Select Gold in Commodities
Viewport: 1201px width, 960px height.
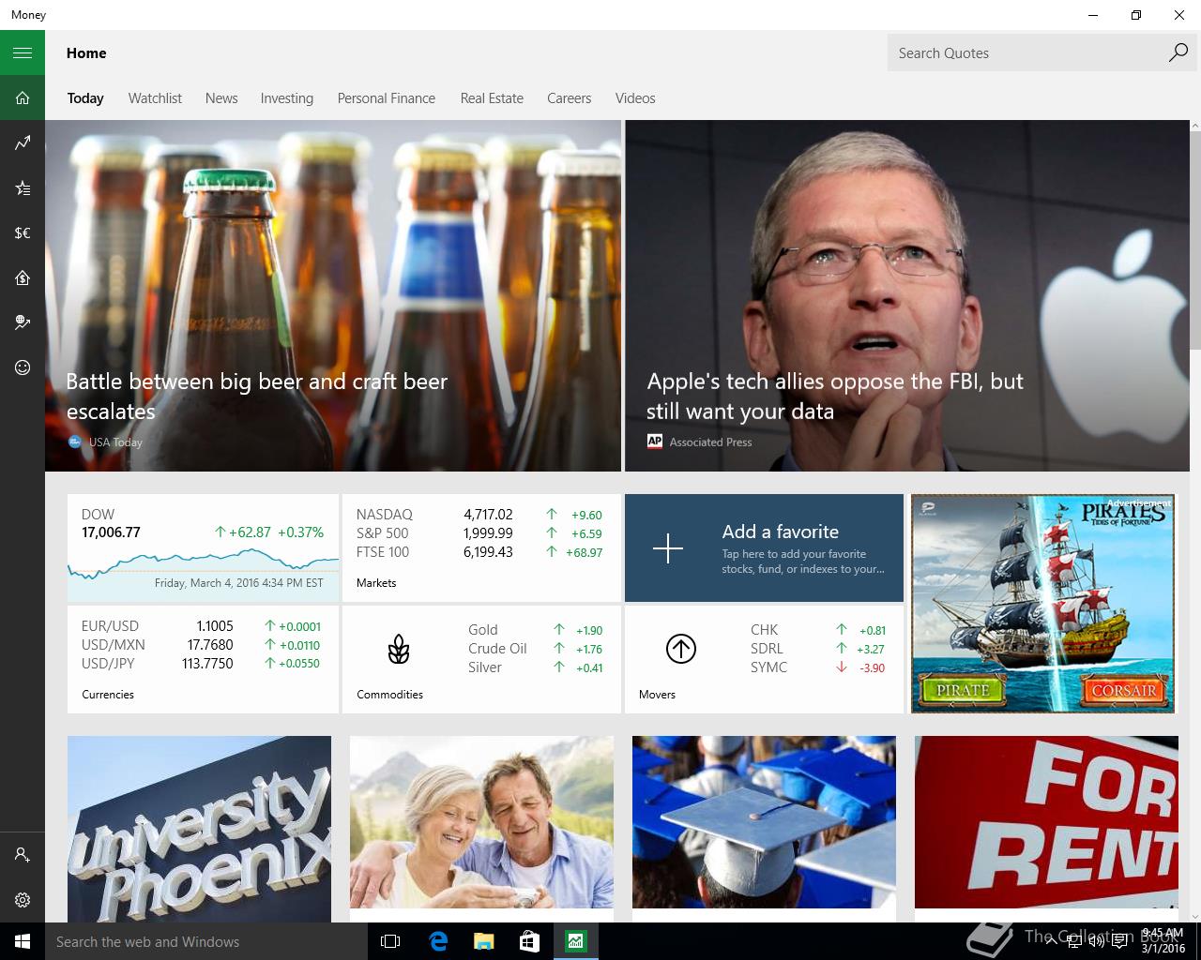coord(536,630)
